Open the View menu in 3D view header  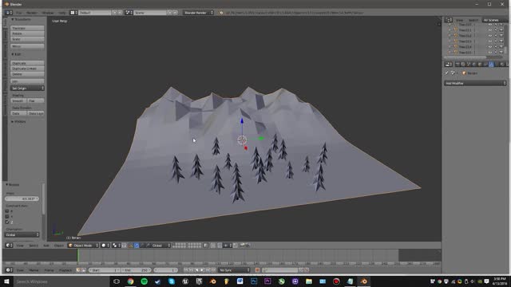(x=20, y=246)
